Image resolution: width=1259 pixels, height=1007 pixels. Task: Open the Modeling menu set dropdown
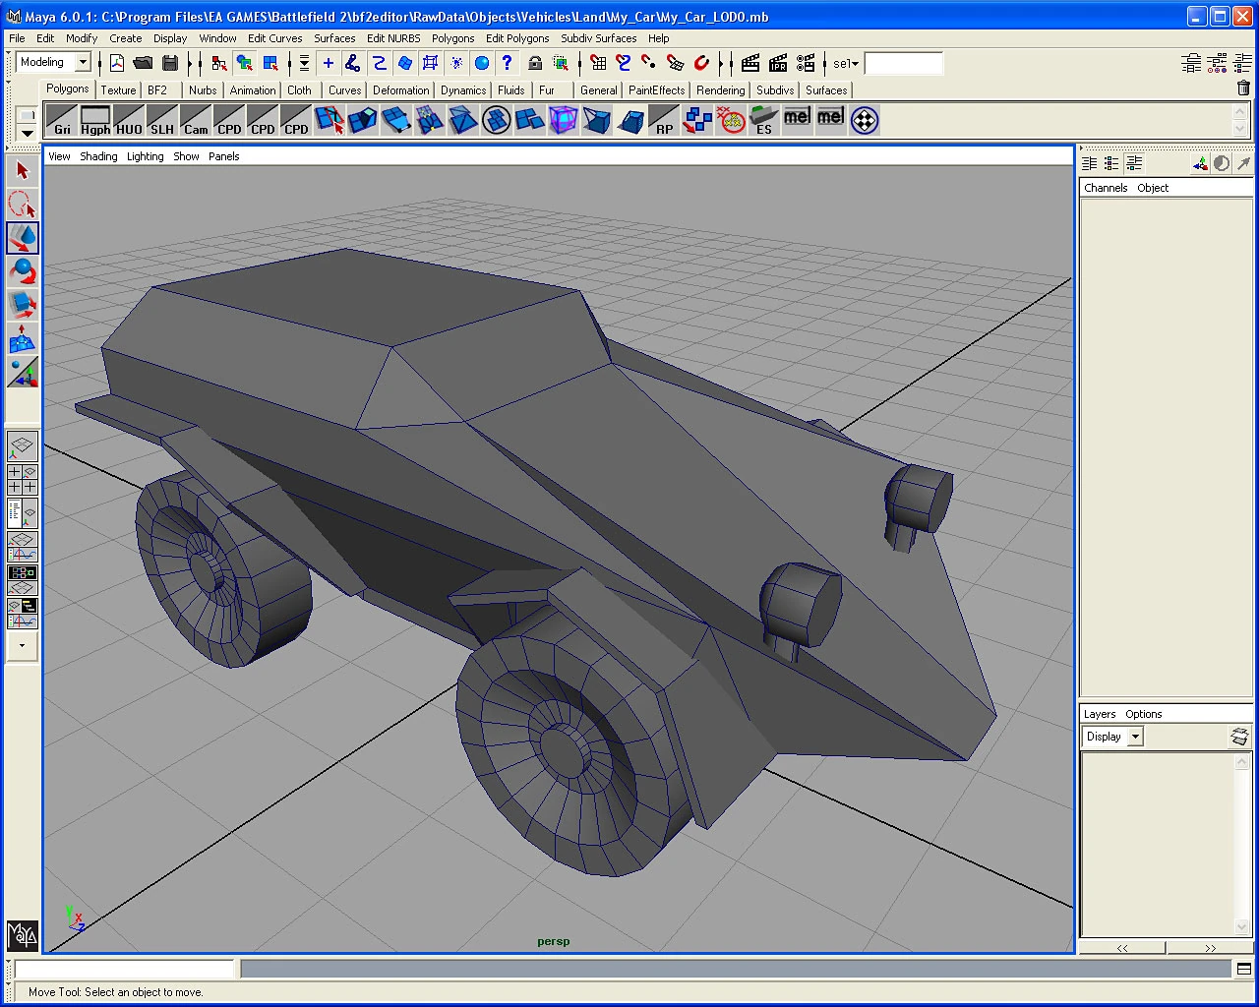[x=83, y=63]
